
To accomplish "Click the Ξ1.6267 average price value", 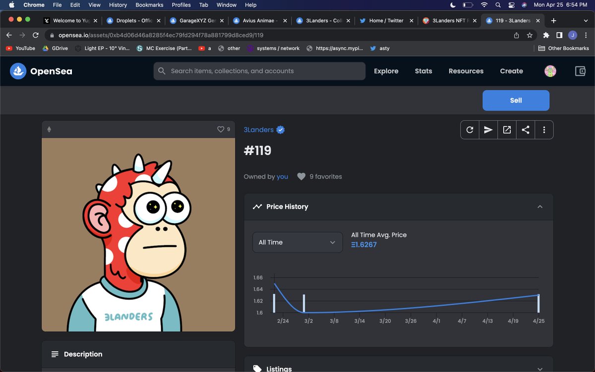I will pyautogui.click(x=363, y=245).
